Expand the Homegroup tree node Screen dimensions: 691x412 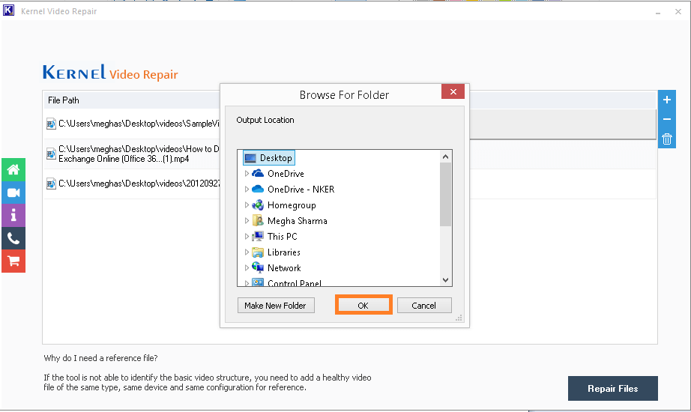tap(247, 205)
